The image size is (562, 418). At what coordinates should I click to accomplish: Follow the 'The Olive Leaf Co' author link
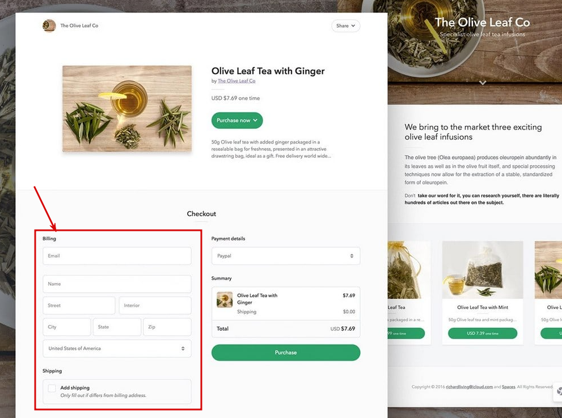236,81
